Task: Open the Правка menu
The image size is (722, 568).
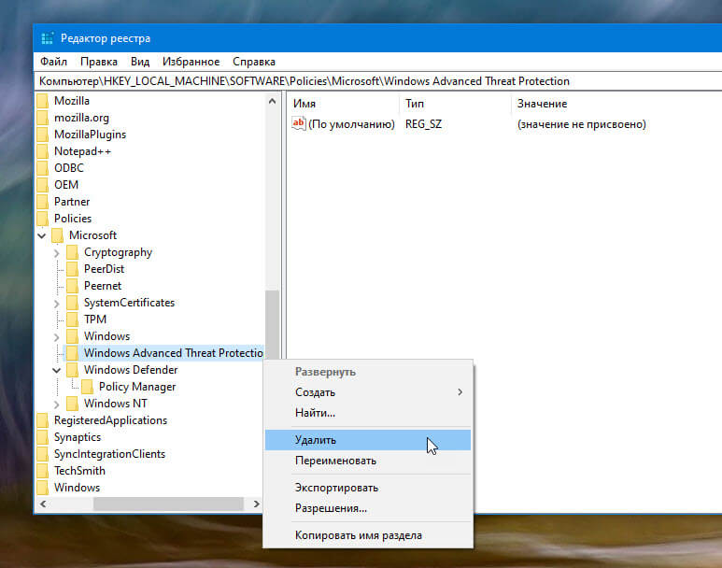Action: (98, 62)
